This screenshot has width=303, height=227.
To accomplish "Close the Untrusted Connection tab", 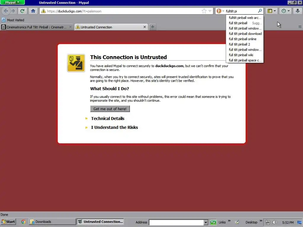I will 144,27.
